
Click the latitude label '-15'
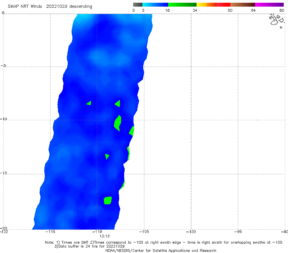click(4, 173)
